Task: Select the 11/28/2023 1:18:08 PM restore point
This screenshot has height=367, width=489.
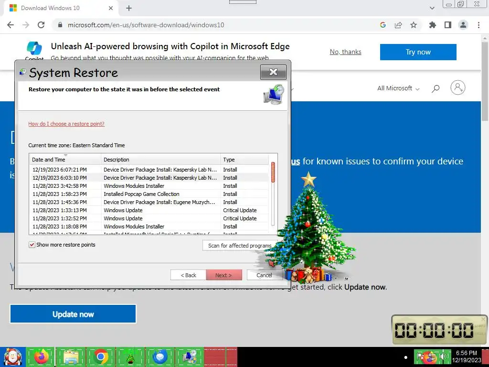Action: (x=149, y=226)
